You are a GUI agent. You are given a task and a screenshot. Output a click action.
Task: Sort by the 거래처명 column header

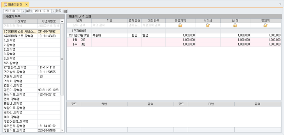(20, 21)
